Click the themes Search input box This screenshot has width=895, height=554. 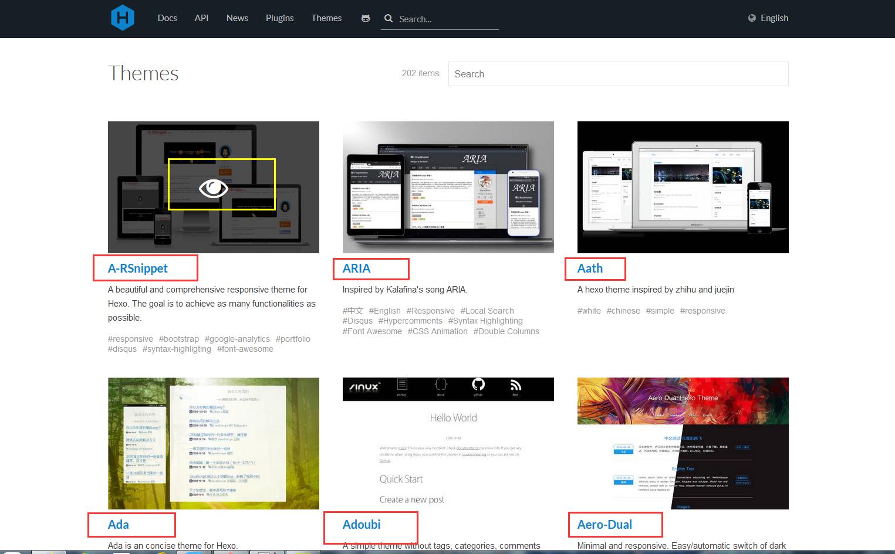[618, 74]
